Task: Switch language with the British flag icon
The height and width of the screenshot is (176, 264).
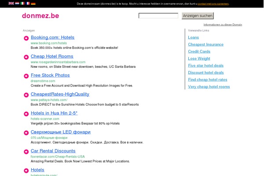Action: [11, 3]
